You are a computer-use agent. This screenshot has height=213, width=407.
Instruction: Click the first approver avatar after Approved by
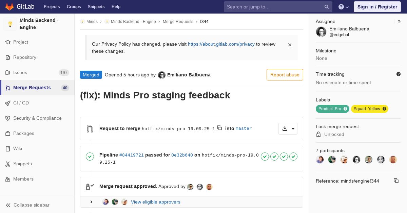coord(190,187)
